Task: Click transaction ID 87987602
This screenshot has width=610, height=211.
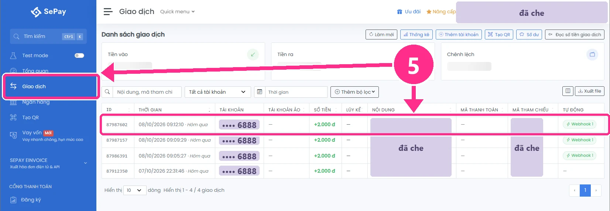Action: click(x=117, y=125)
